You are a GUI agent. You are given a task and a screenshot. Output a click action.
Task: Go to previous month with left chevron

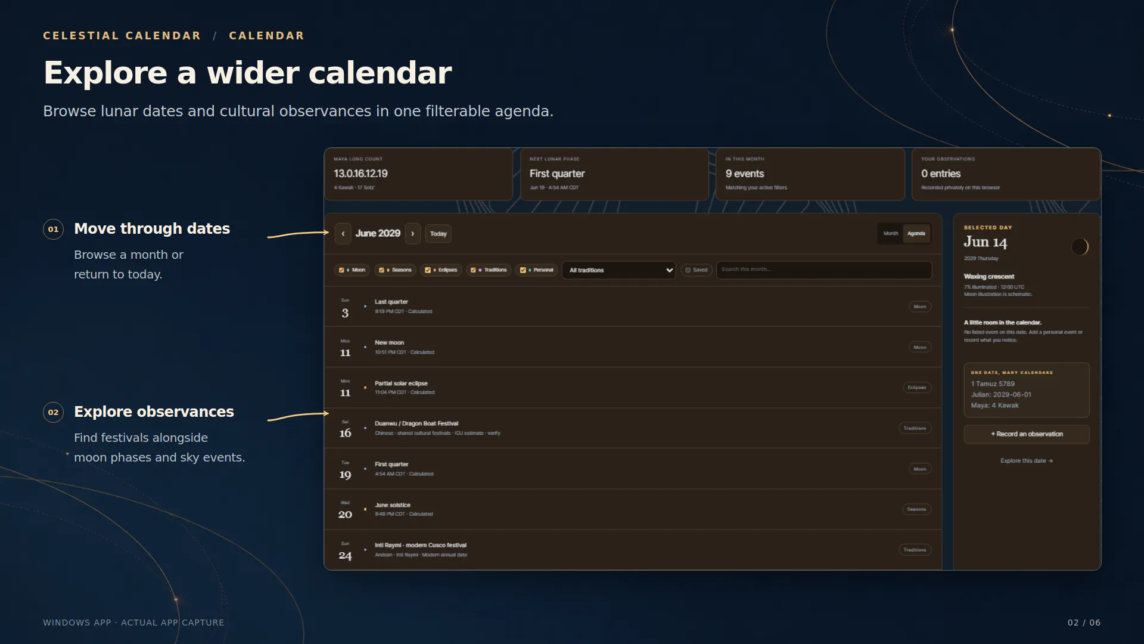pyautogui.click(x=343, y=234)
